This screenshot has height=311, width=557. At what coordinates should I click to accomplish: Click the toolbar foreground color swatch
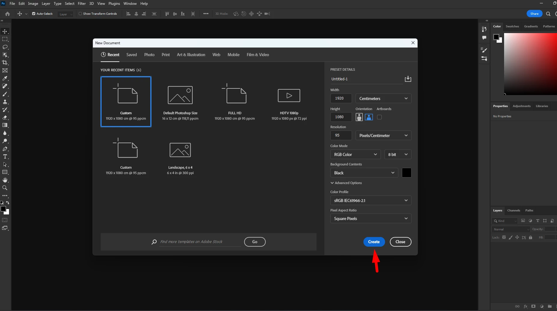click(3, 209)
